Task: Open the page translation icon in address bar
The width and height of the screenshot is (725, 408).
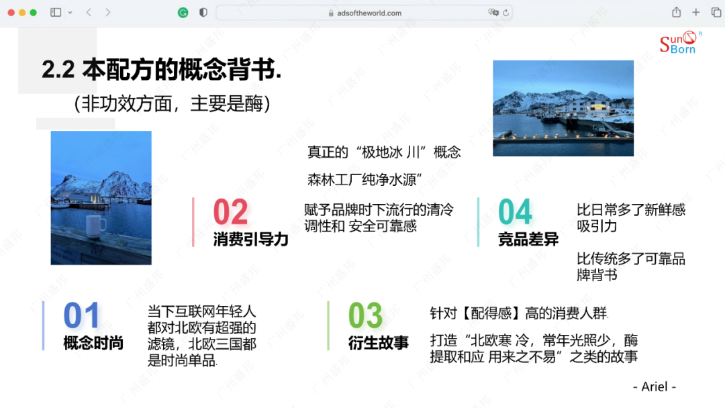Action: (492, 12)
